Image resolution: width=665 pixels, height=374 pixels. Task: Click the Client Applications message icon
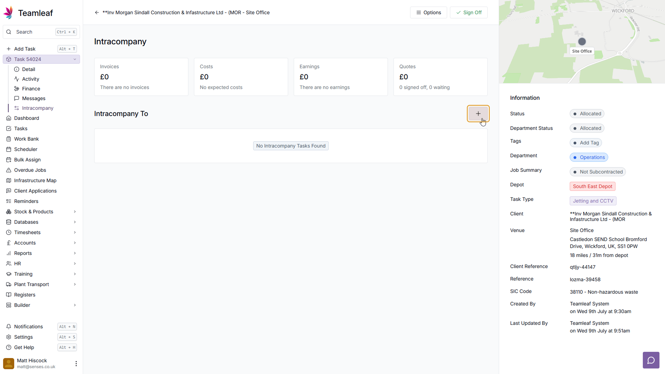point(9,191)
